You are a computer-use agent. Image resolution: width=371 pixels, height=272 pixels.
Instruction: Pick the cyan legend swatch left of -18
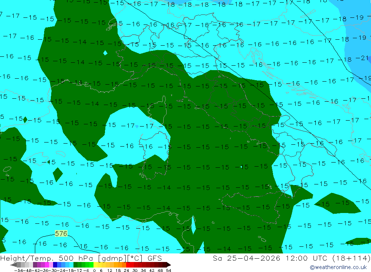pyautogui.click(x=71, y=265)
